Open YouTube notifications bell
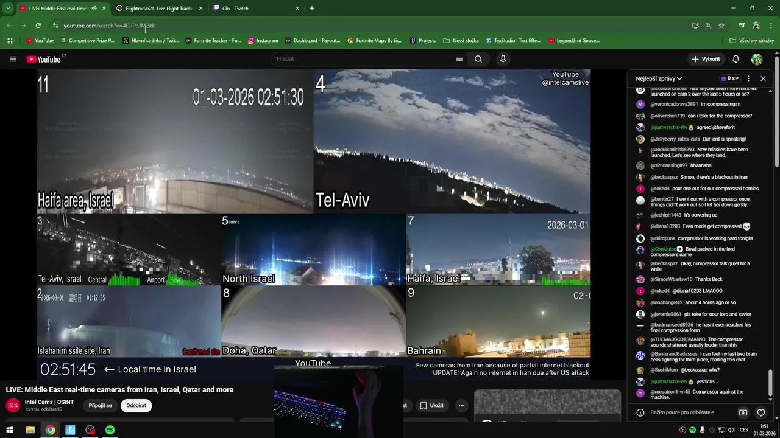Image resolution: width=780 pixels, height=438 pixels. point(736,59)
